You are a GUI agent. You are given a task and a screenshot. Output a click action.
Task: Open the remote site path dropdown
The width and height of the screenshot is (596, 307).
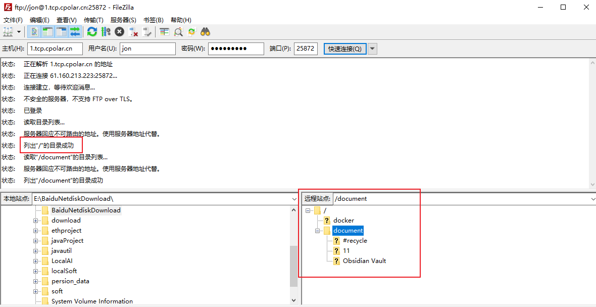592,199
